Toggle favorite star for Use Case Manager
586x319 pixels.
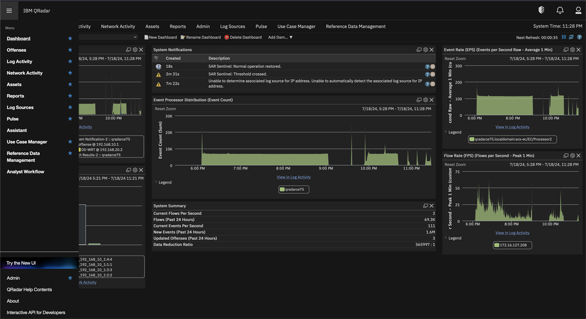[x=70, y=142]
